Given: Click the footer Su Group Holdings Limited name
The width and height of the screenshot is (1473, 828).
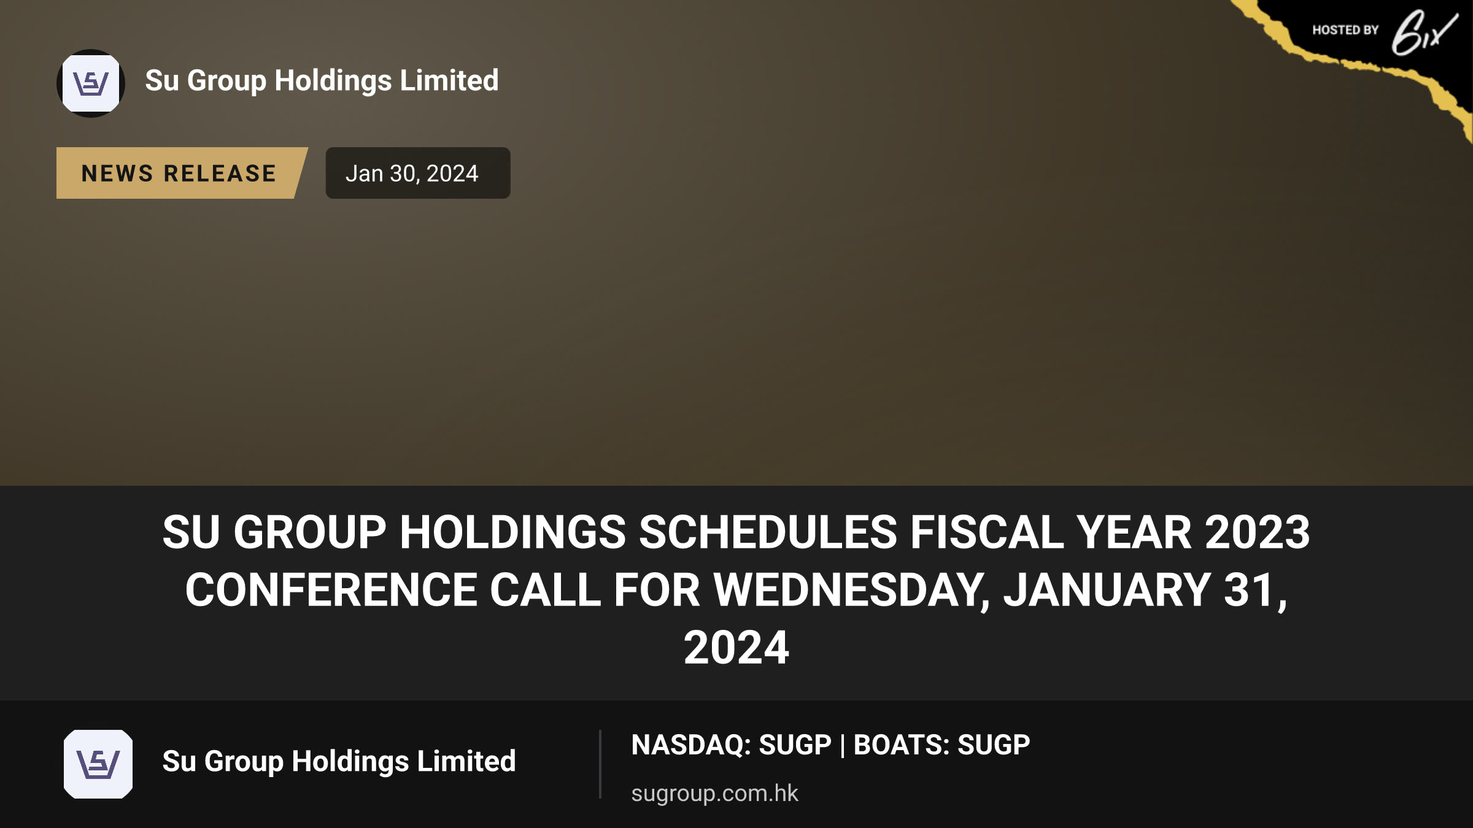Looking at the screenshot, I should pos(339,762).
